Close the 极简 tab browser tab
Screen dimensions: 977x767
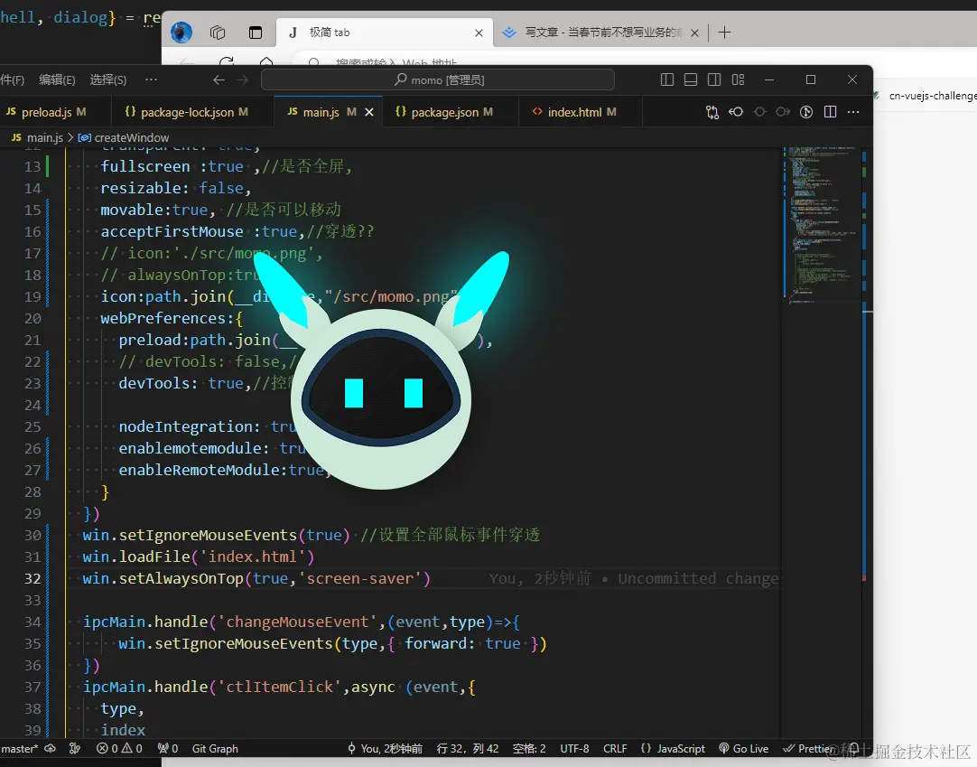click(x=479, y=33)
